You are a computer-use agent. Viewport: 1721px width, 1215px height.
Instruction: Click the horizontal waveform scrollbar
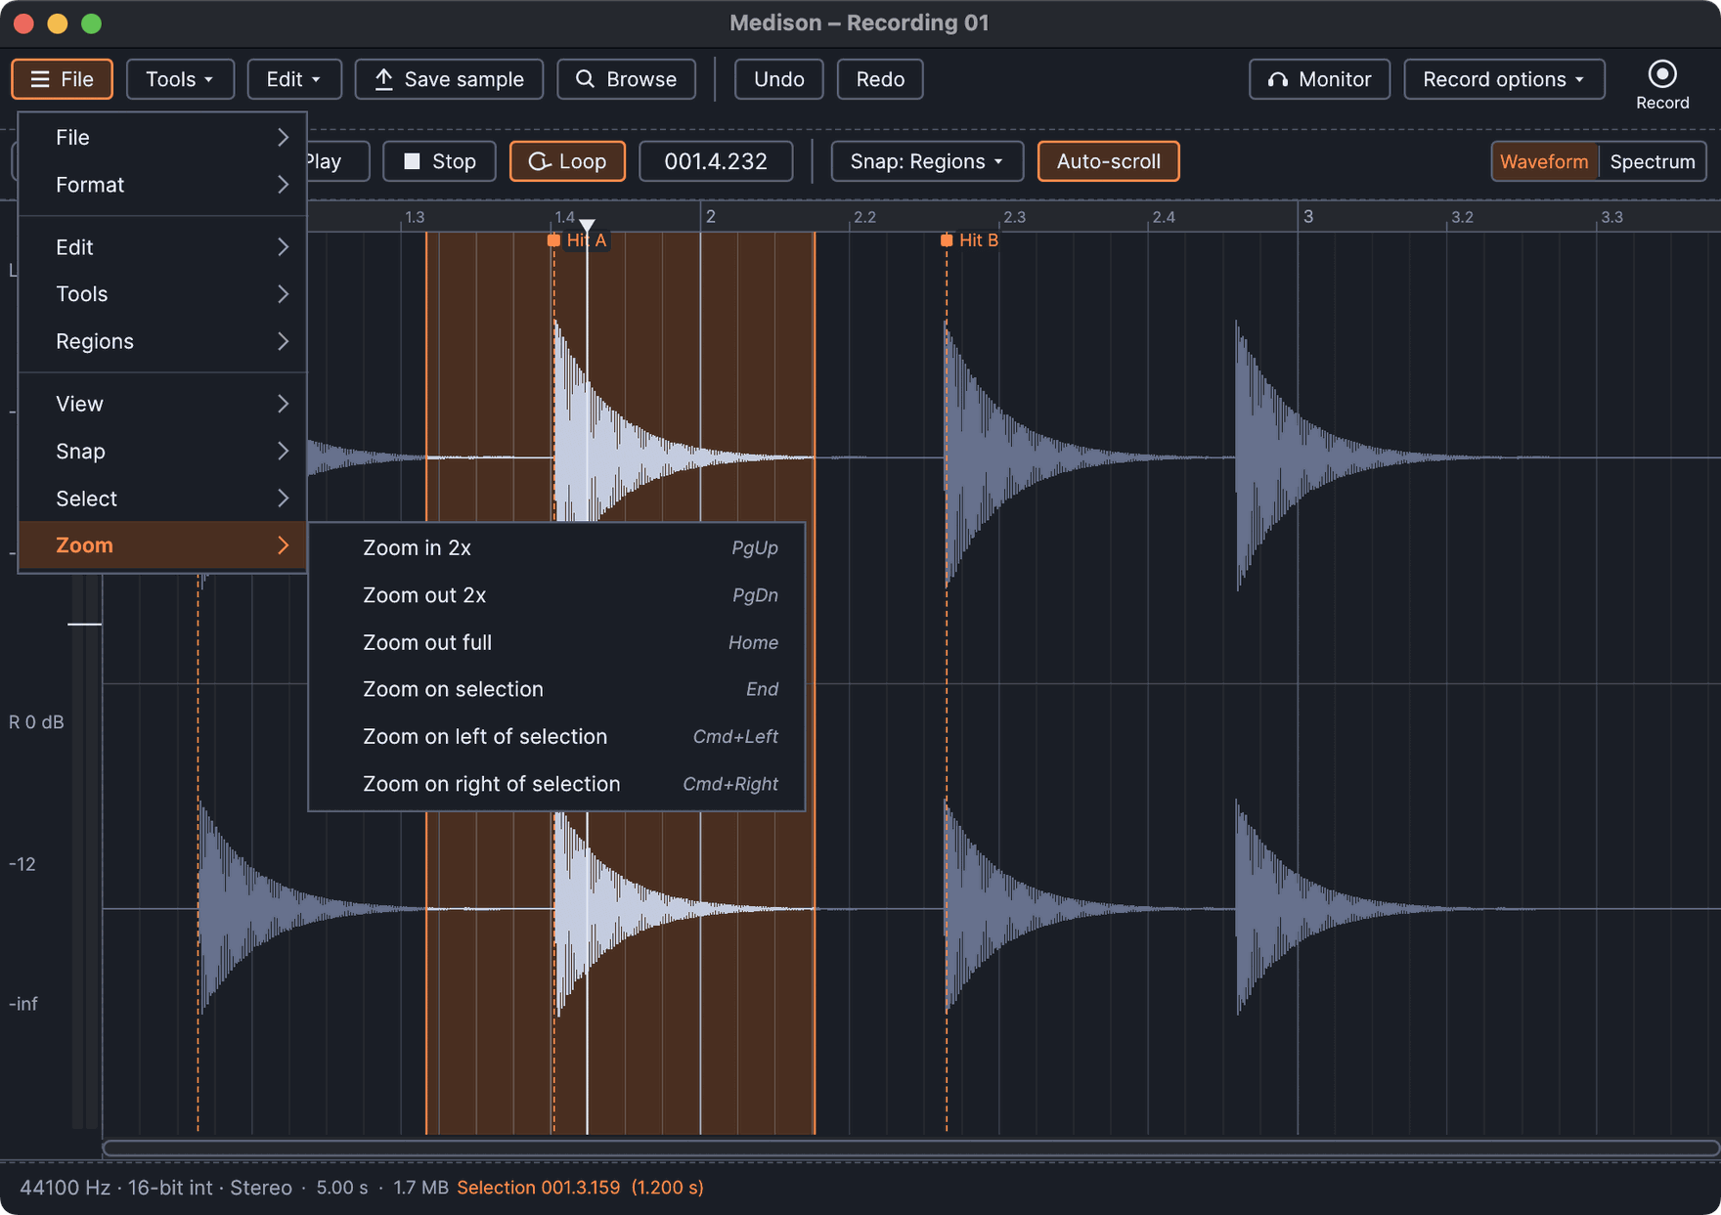[911, 1148]
